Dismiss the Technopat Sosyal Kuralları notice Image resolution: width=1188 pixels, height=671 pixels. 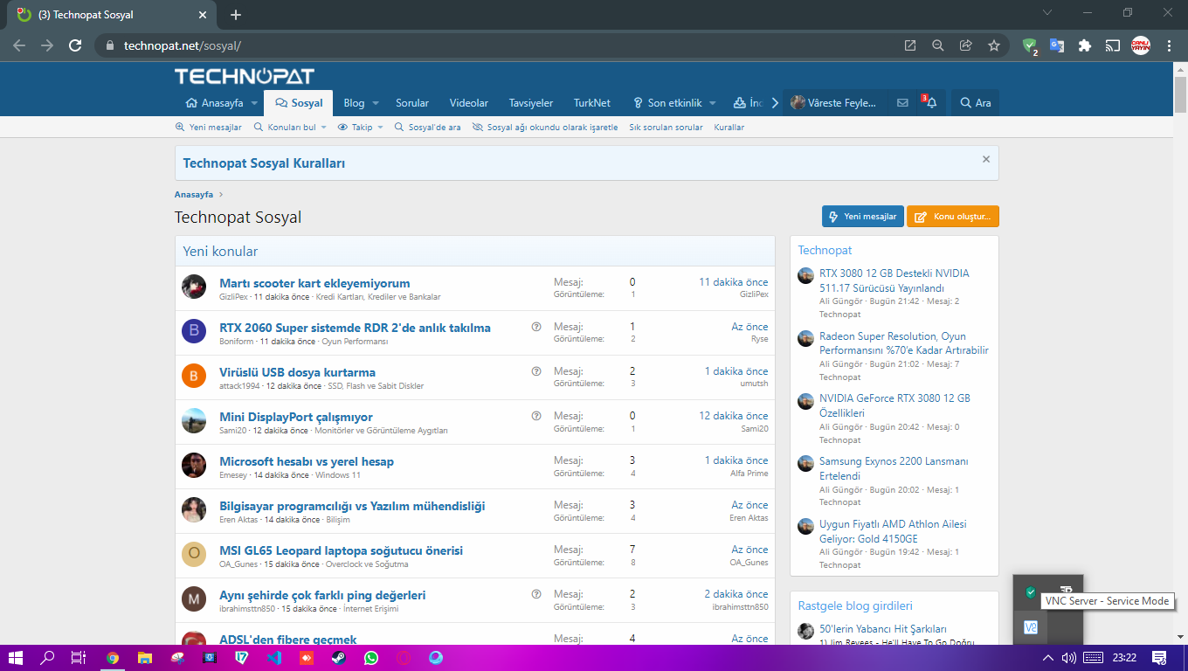[x=986, y=159]
